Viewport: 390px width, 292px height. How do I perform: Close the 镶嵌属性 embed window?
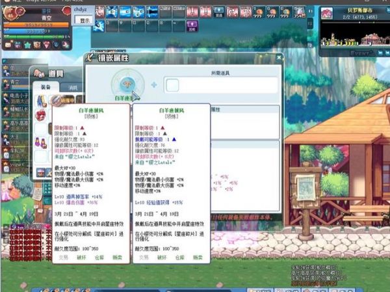pos(278,58)
